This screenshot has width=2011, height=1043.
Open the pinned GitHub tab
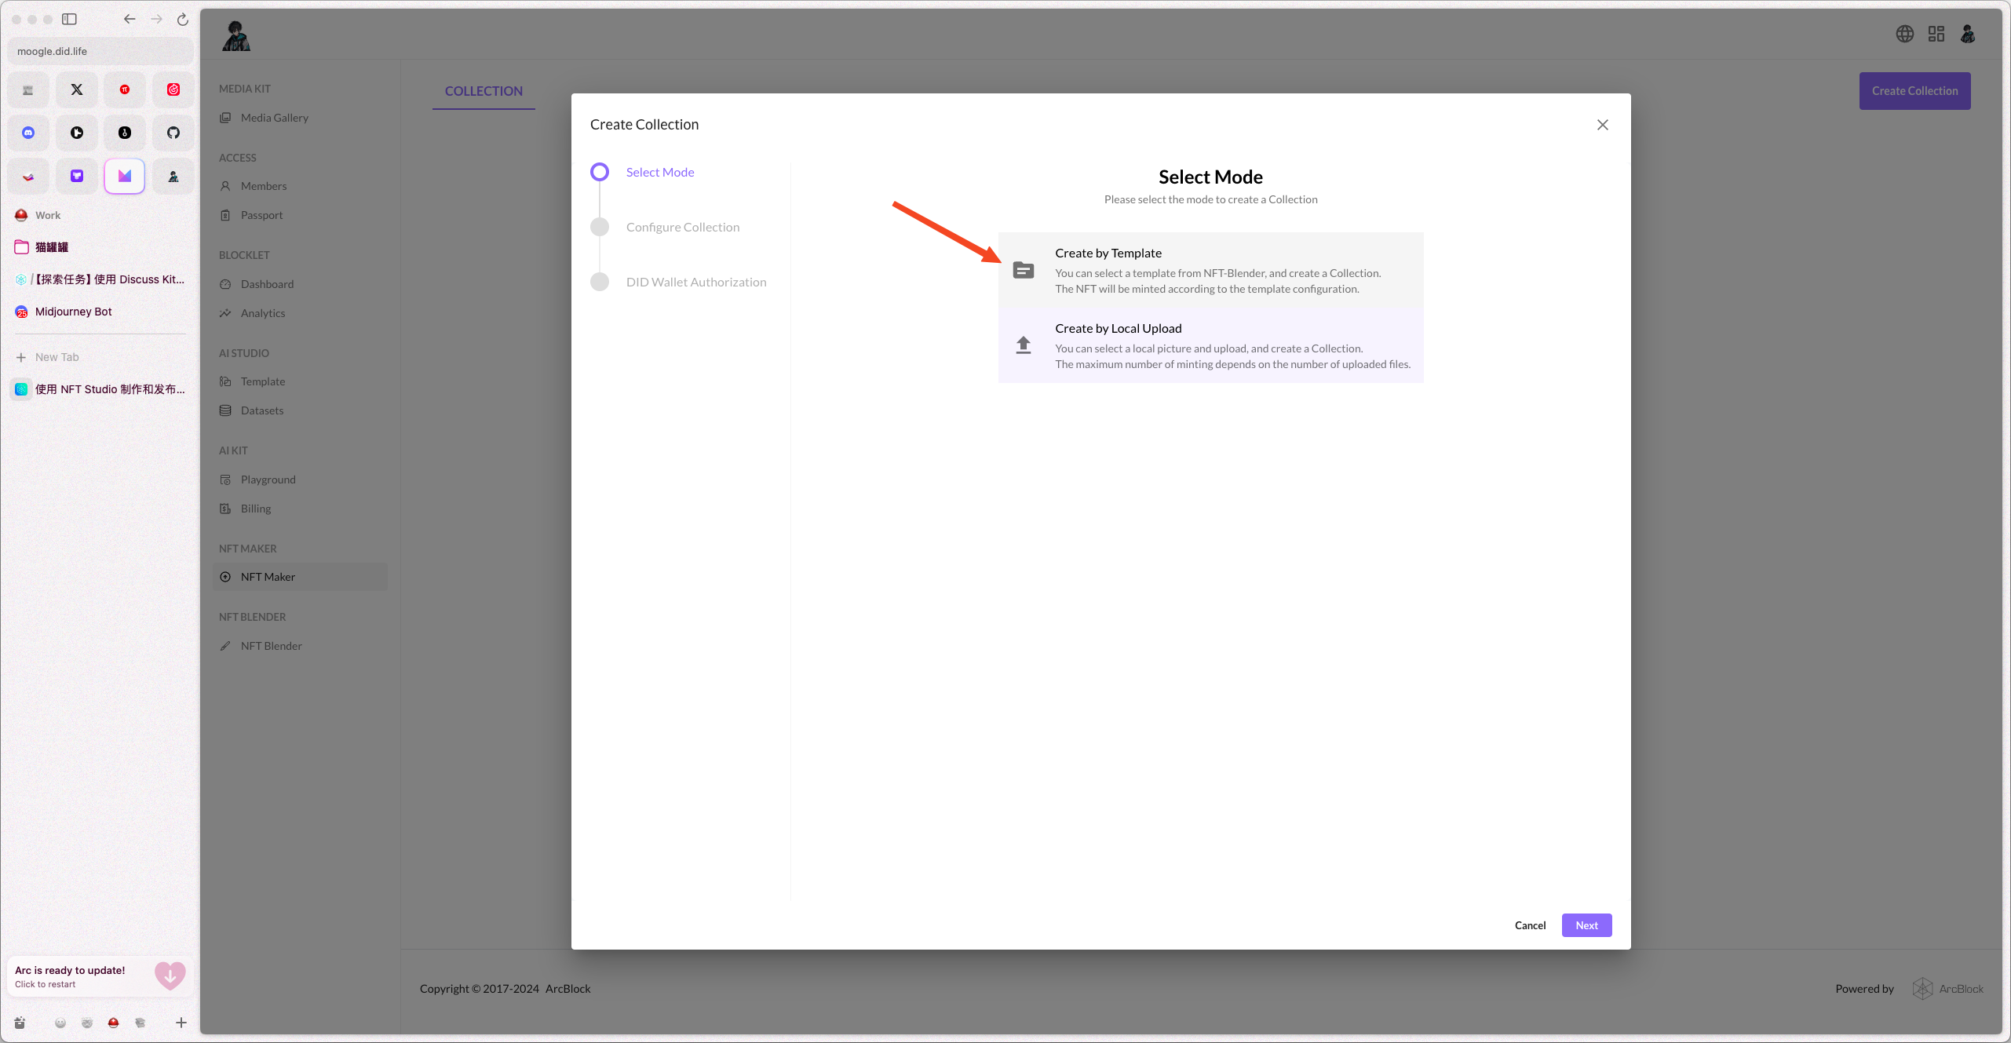click(x=173, y=133)
